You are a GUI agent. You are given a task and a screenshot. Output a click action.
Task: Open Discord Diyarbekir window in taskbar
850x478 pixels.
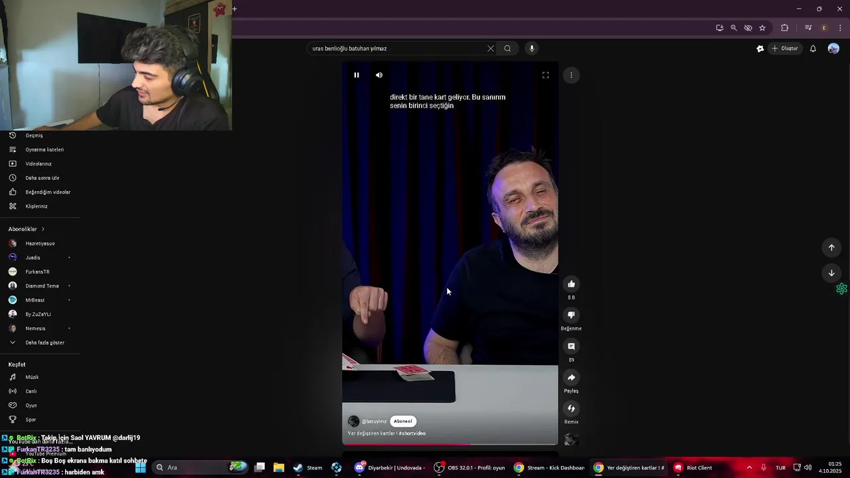390,468
